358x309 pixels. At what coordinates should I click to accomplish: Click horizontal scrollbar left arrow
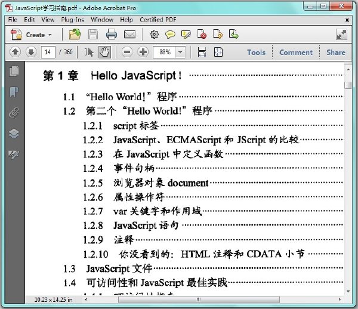click(x=86, y=299)
